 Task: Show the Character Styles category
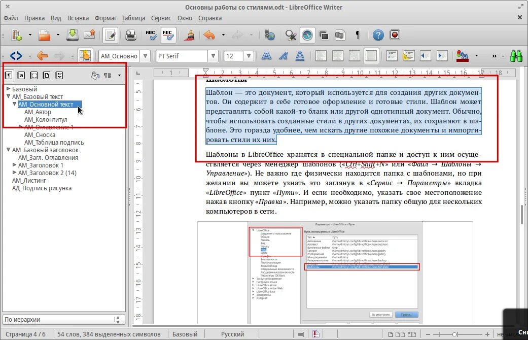tap(21, 75)
